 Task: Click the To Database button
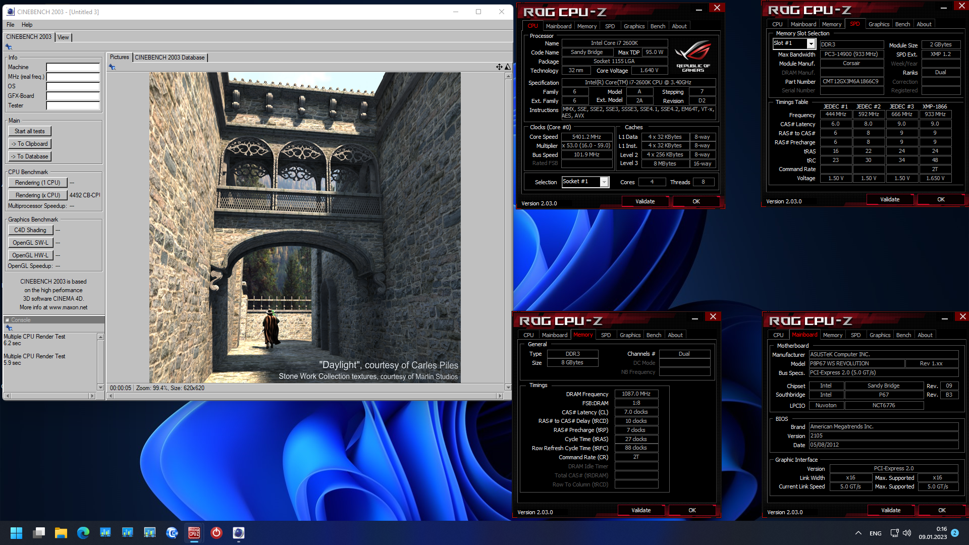tap(29, 156)
